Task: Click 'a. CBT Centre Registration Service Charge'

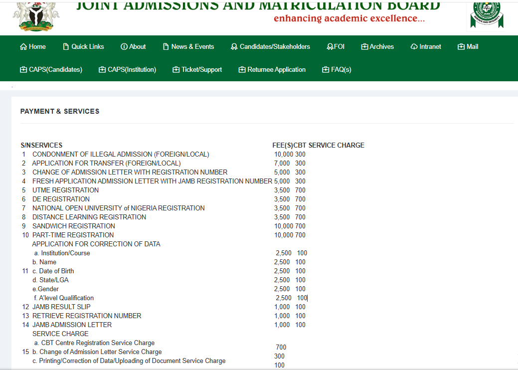Action: pyautogui.click(x=95, y=343)
